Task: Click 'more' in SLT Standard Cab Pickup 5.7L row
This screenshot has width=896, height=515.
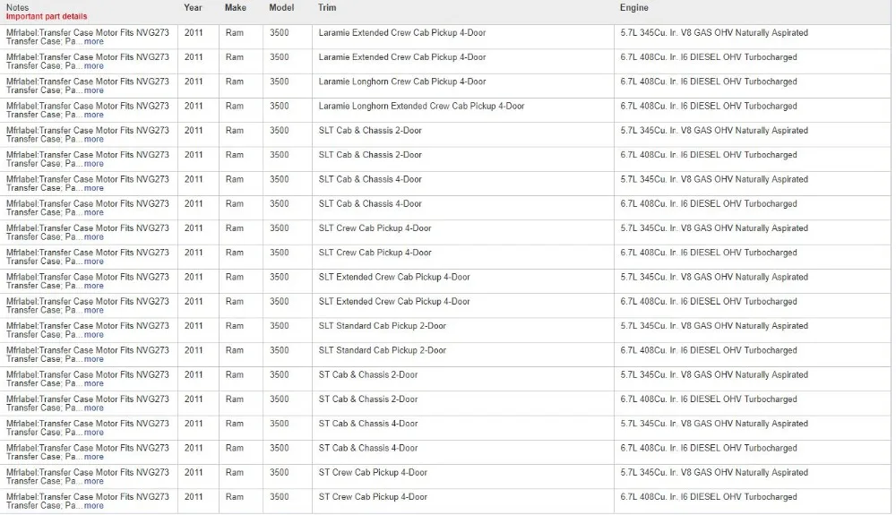Action: coord(94,335)
